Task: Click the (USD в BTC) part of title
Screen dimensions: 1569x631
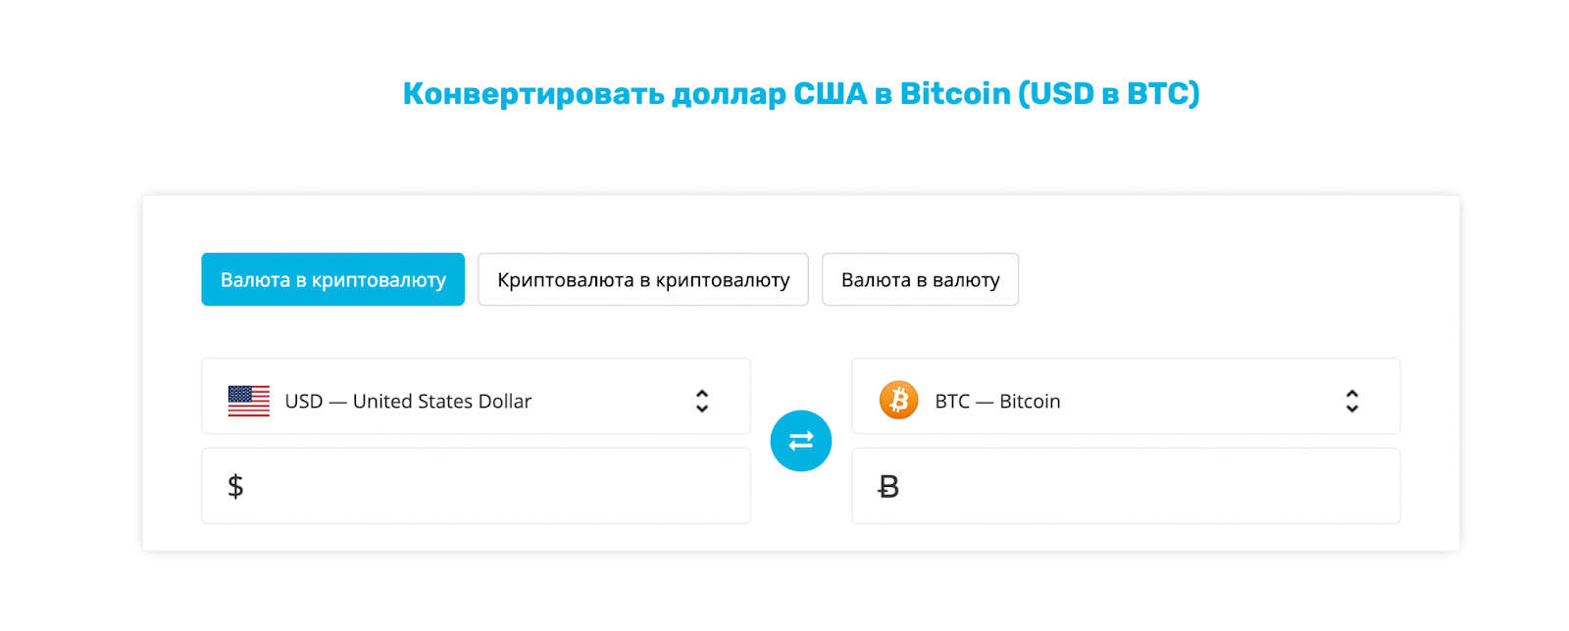Action: pyautogui.click(x=1109, y=93)
